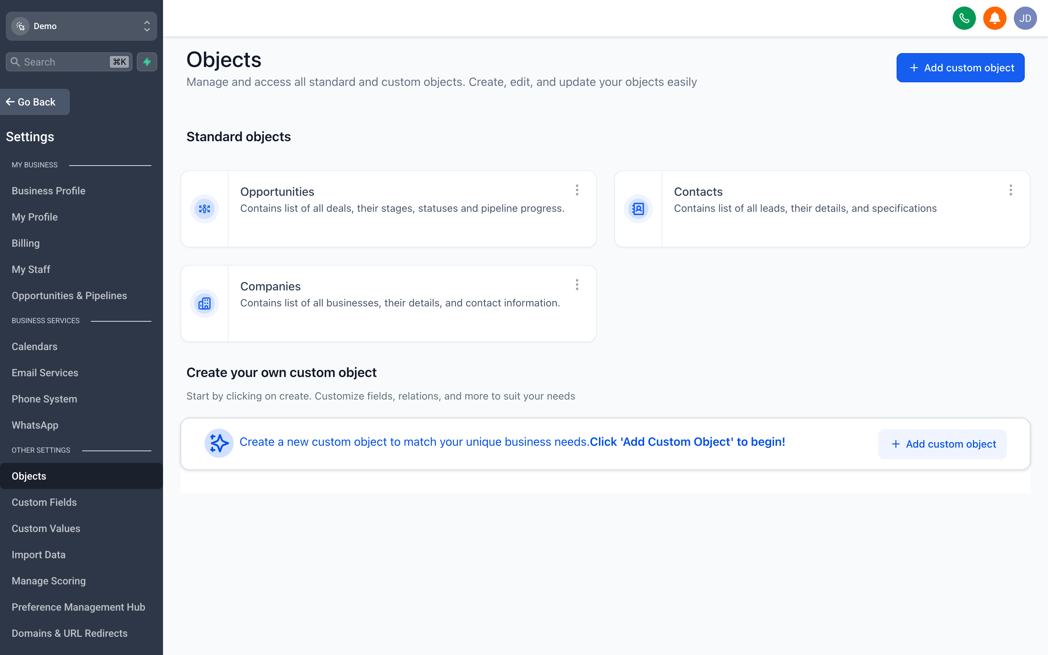This screenshot has width=1048, height=655.
Task: Expand the Demo account switcher dropdown
Action: pyautogui.click(x=147, y=26)
